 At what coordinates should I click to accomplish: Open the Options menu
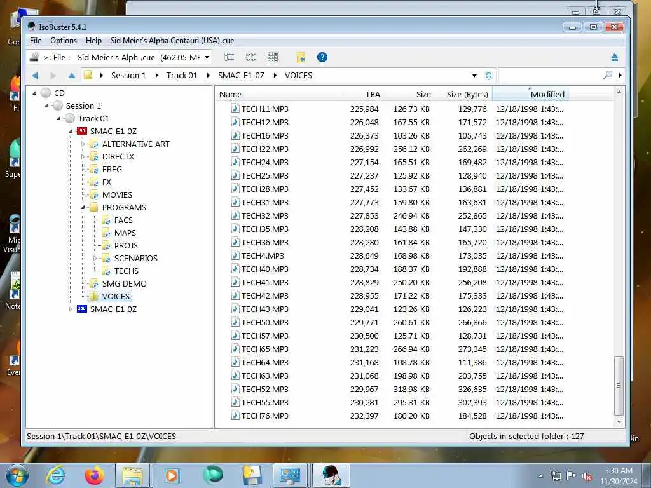[64, 41]
